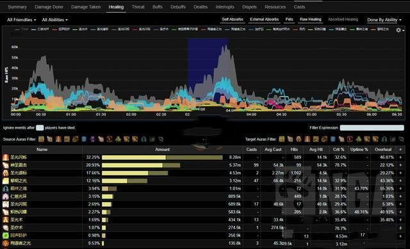Click the ability icon in the 32.25% row
This screenshot has width=410, height=249.
point(6,157)
